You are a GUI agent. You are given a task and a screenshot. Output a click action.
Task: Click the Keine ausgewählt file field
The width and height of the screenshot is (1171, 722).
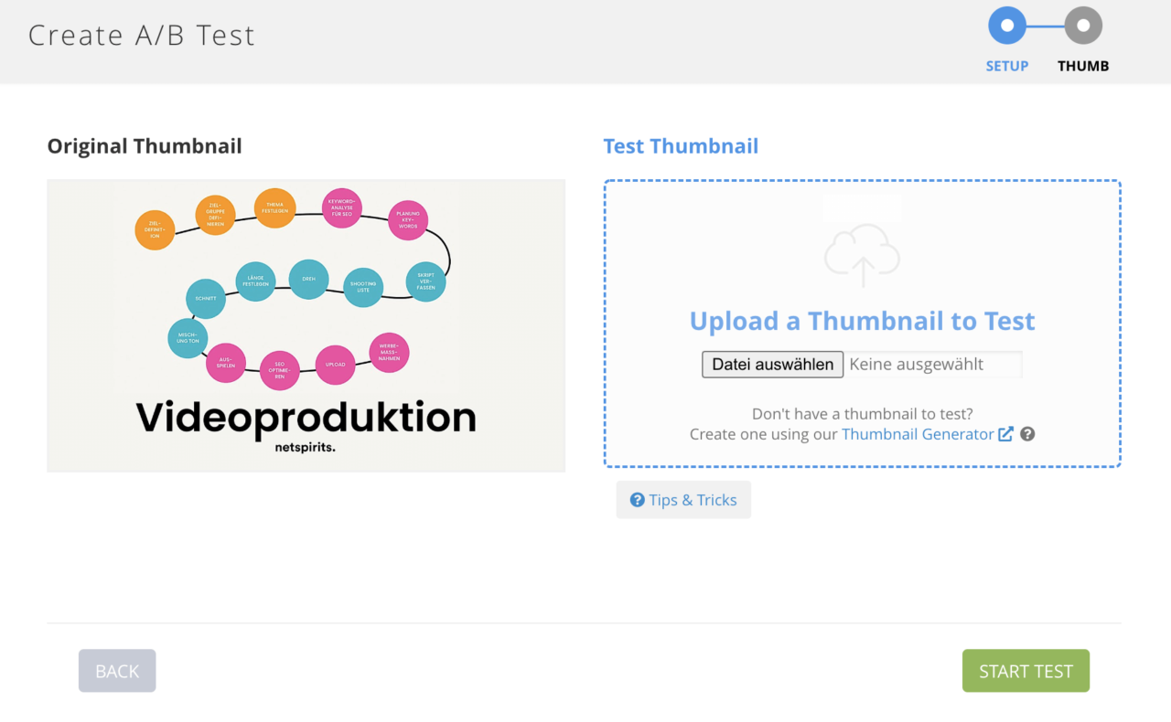(x=930, y=365)
